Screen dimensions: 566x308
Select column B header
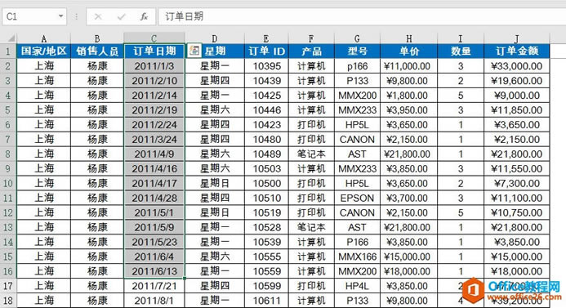97,38
